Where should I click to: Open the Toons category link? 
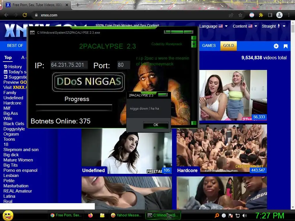click(x=9, y=139)
